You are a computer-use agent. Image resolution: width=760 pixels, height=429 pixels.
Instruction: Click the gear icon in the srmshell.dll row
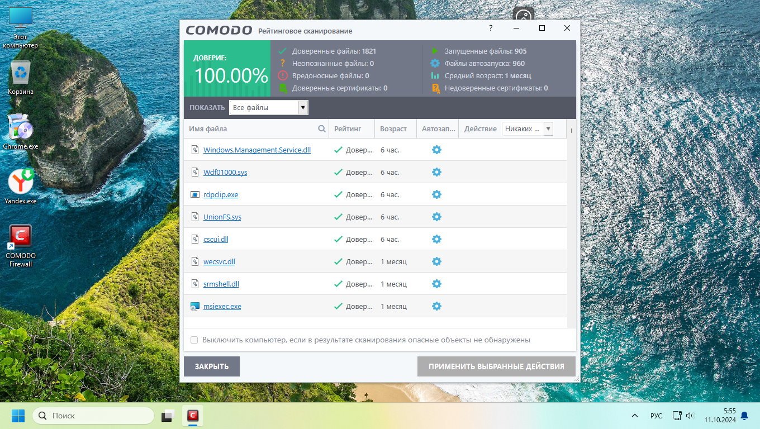(x=436, y=284)
